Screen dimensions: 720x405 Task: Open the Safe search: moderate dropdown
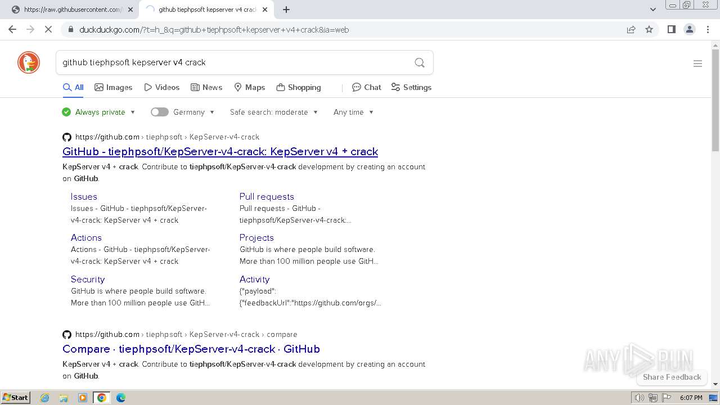point(274,112)
